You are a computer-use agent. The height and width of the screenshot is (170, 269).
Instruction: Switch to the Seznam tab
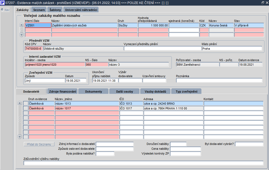pyautogui.click(x=39, y=10)
